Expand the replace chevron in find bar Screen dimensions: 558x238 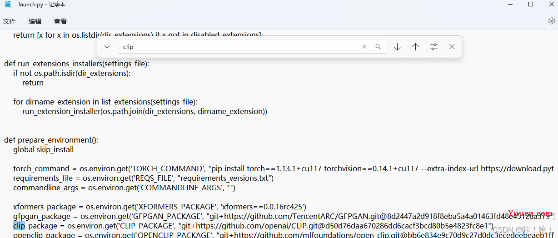pyautogui.click(x=107, y=47)
